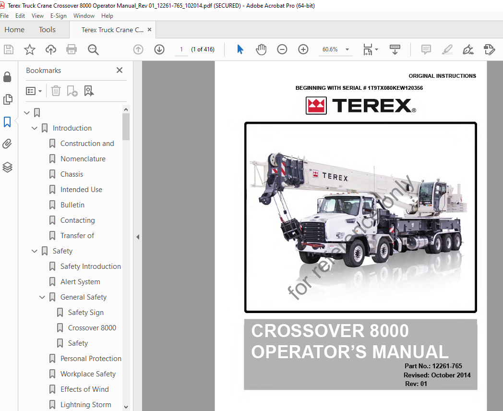
Task: Add a sticky note comment
Action: point(426,49)
